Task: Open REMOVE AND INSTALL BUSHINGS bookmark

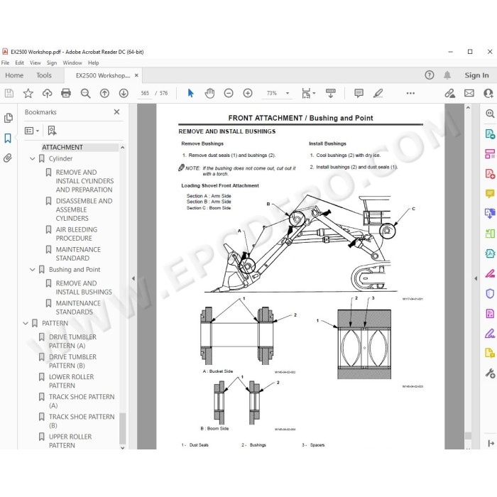Action: pyautogui.click(x=84, y=288)
